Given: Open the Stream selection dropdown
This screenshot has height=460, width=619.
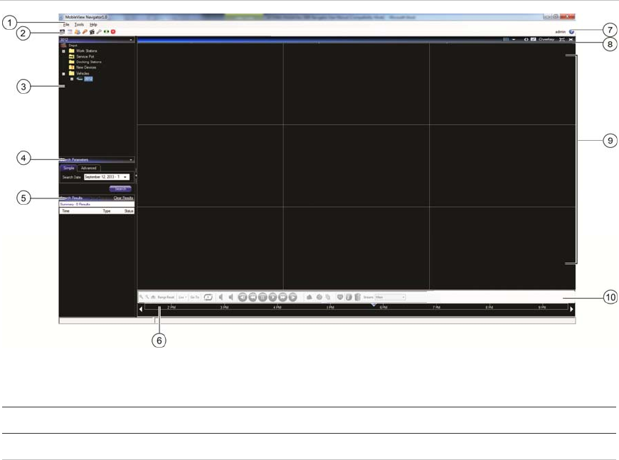Looking at the screenshot, I should pos(390,297).
